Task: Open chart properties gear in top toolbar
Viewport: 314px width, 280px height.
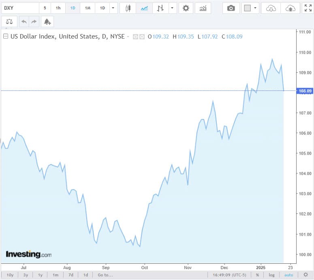Action: [x=186, y=8]
